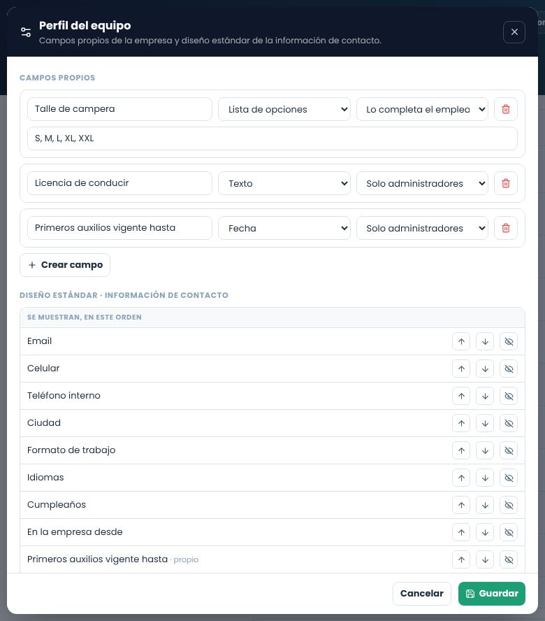
Task: Move En la empresa desde up
Action: click(x=461, y=533)
